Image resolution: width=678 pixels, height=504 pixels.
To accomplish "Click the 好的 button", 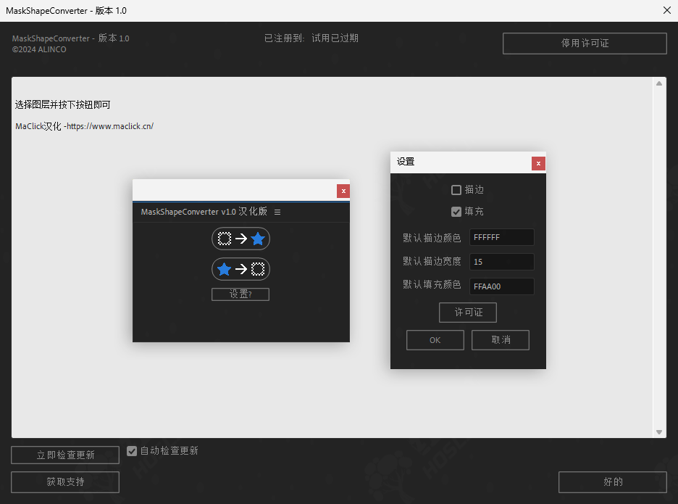I will 613,482.
